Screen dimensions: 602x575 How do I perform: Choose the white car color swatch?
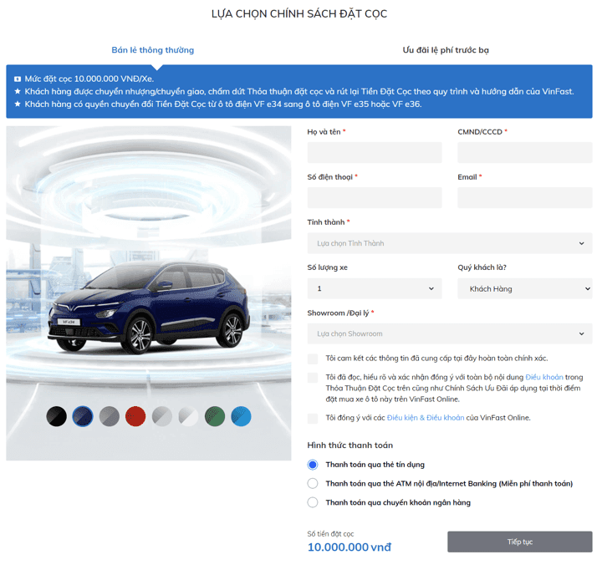(188, 416)
